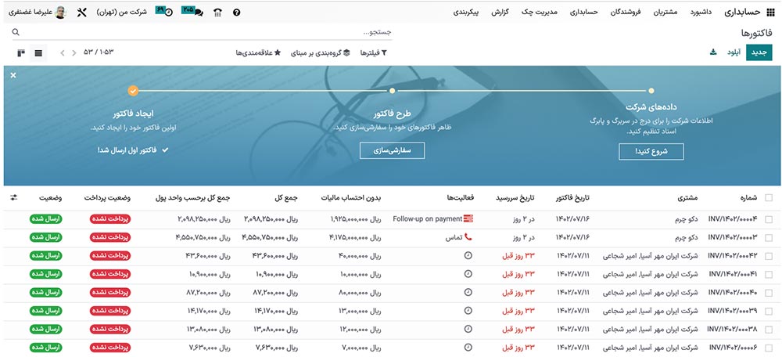Switch to kanban view

20,52
